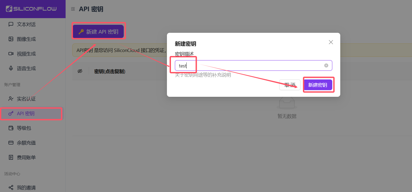This screenshot has width=412, height=192.
Task: Clear the description input using the x icon
Action: click(x=326, y=65)
